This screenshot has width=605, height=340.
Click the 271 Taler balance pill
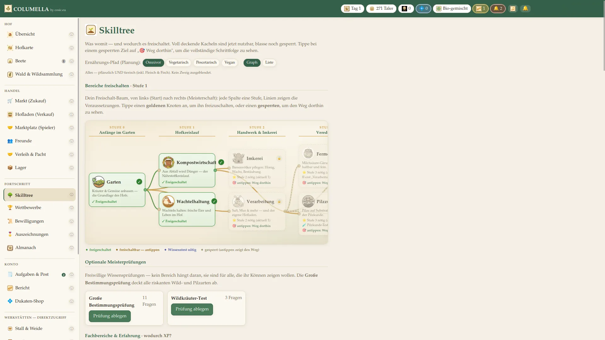381,8
